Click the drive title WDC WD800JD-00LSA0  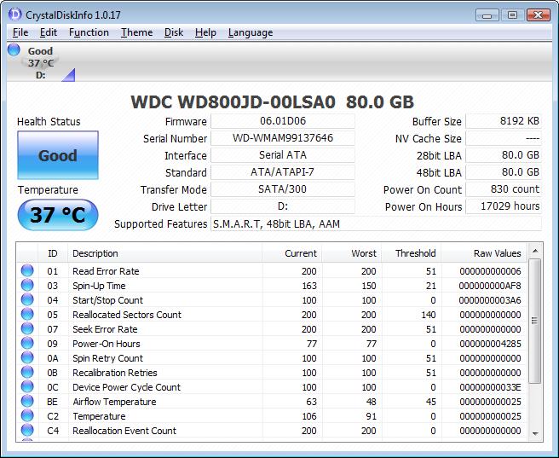click(233, 102)
